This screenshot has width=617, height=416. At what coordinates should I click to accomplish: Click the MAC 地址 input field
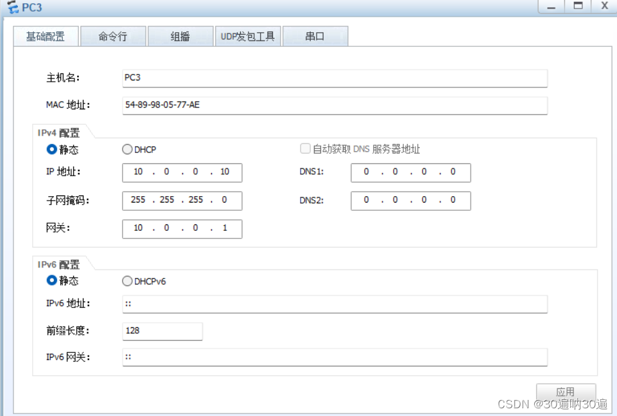click(335, 105)
